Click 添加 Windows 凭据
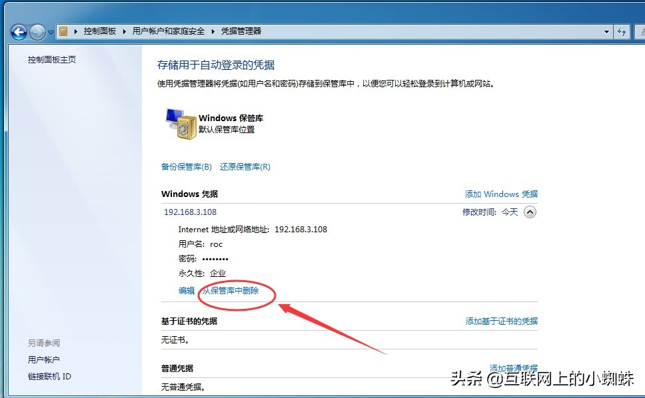This screenshot has width=645, height=398. [501, 194]
